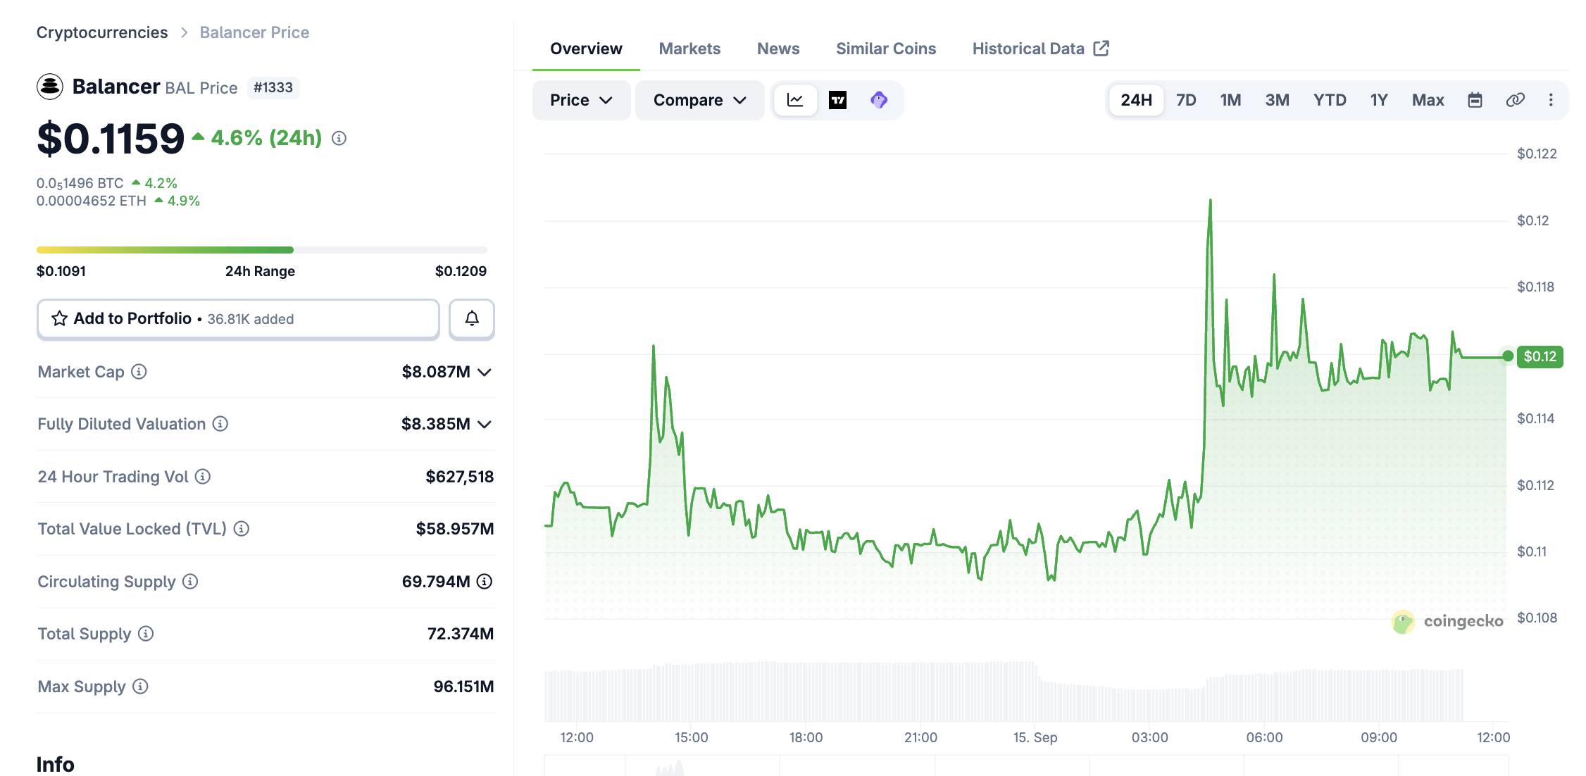
Task: Open Circulating Supply label info icon
Action: pyautogui.click(x=190, y=582)
